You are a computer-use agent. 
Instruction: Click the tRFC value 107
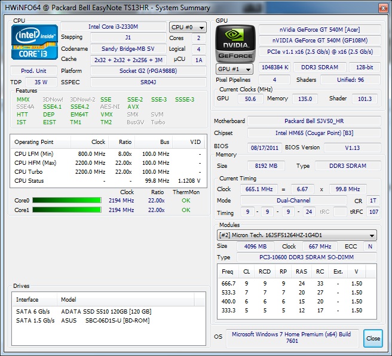click(x=373, y=212)
